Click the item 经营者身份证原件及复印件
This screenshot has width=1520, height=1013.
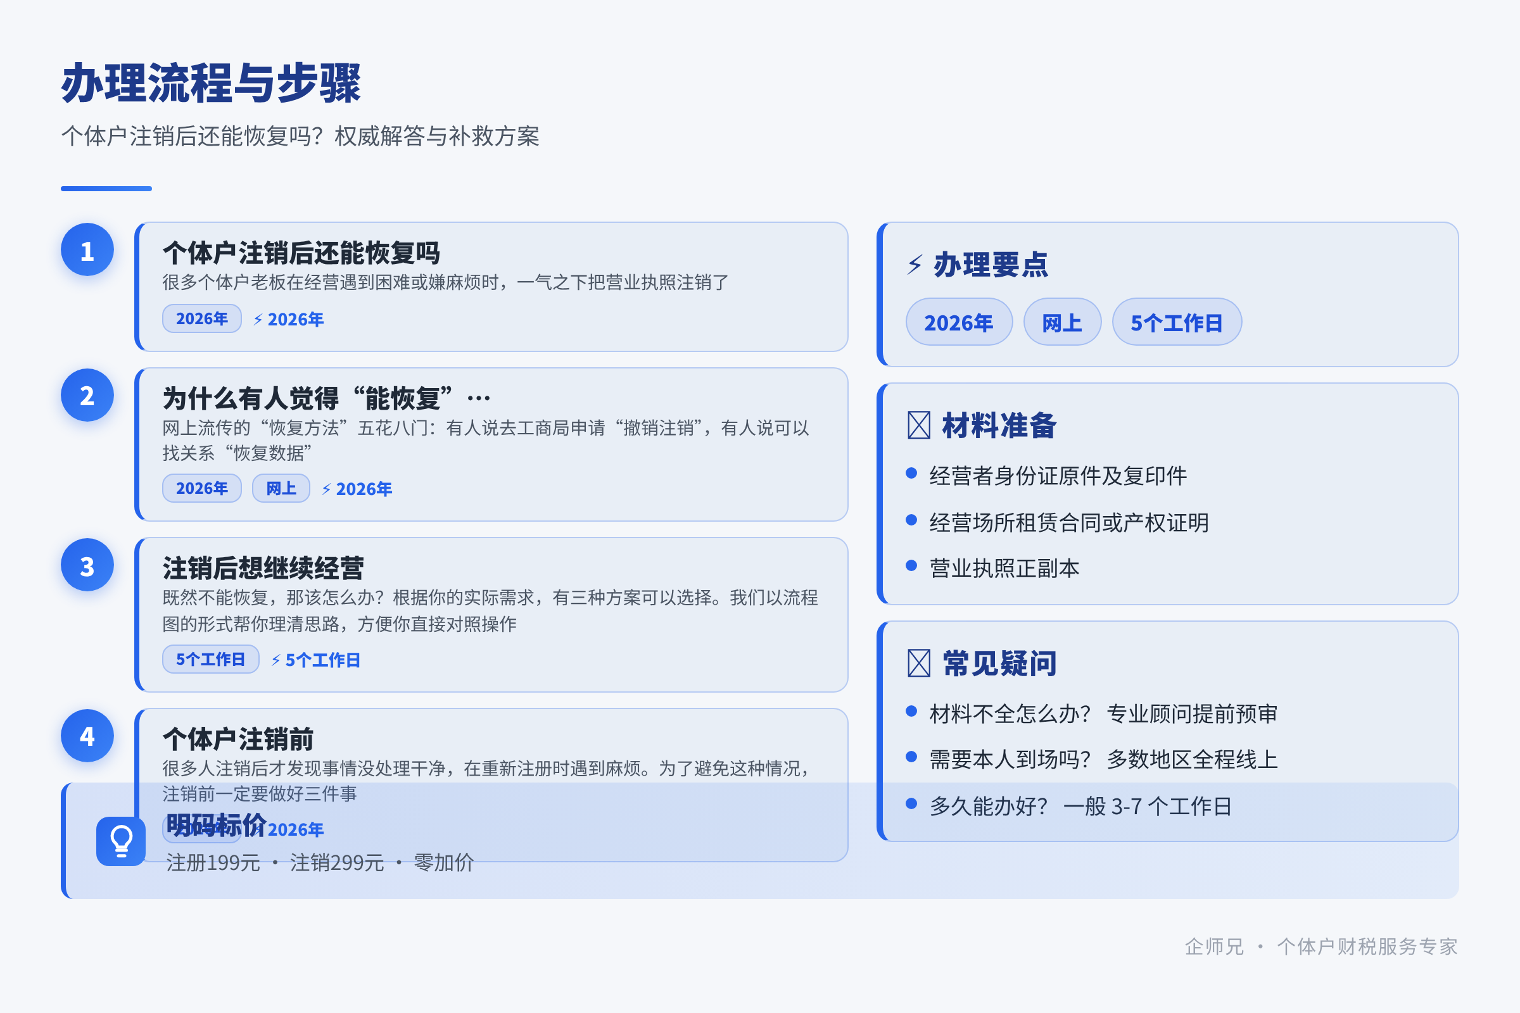click(1058, 475)
